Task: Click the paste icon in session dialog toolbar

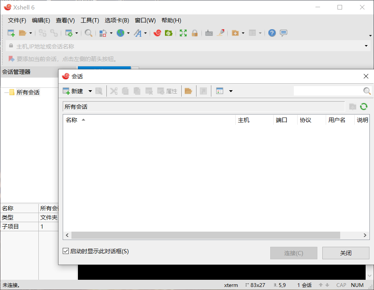Action: pos(137,91)
